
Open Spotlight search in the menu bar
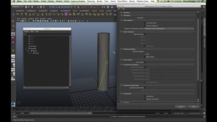[199, 1]
